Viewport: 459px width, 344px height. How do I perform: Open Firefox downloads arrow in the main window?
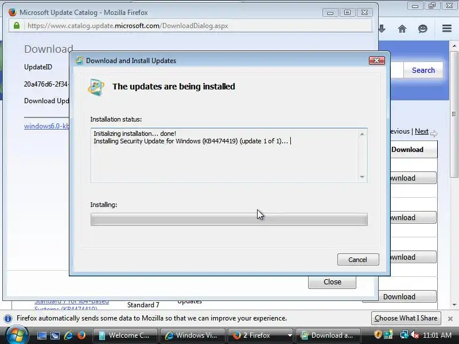[382, 29]
